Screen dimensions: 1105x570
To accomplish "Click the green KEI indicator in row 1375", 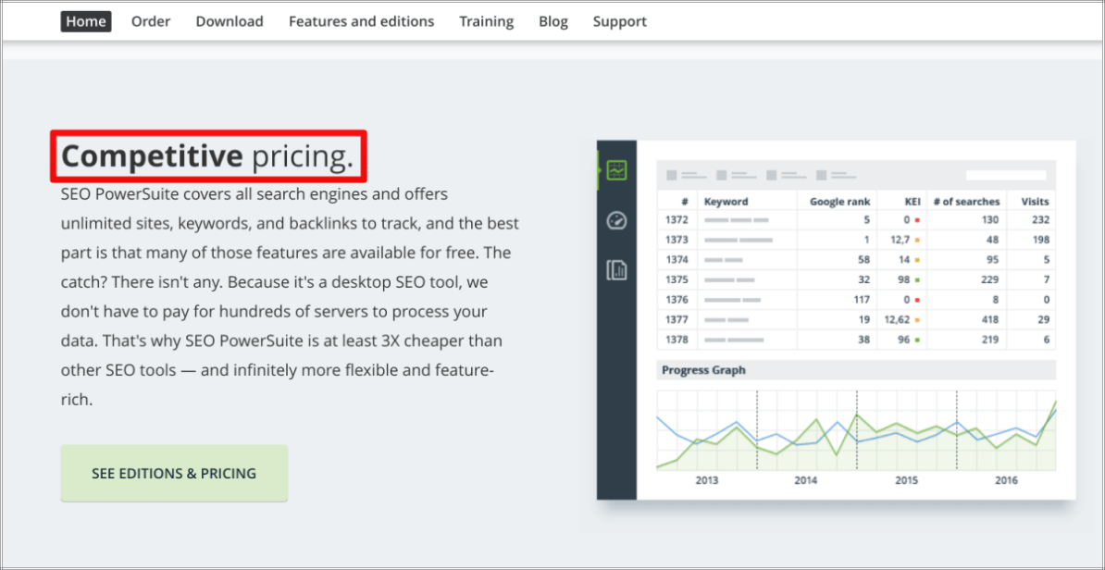I will point(916,279).
